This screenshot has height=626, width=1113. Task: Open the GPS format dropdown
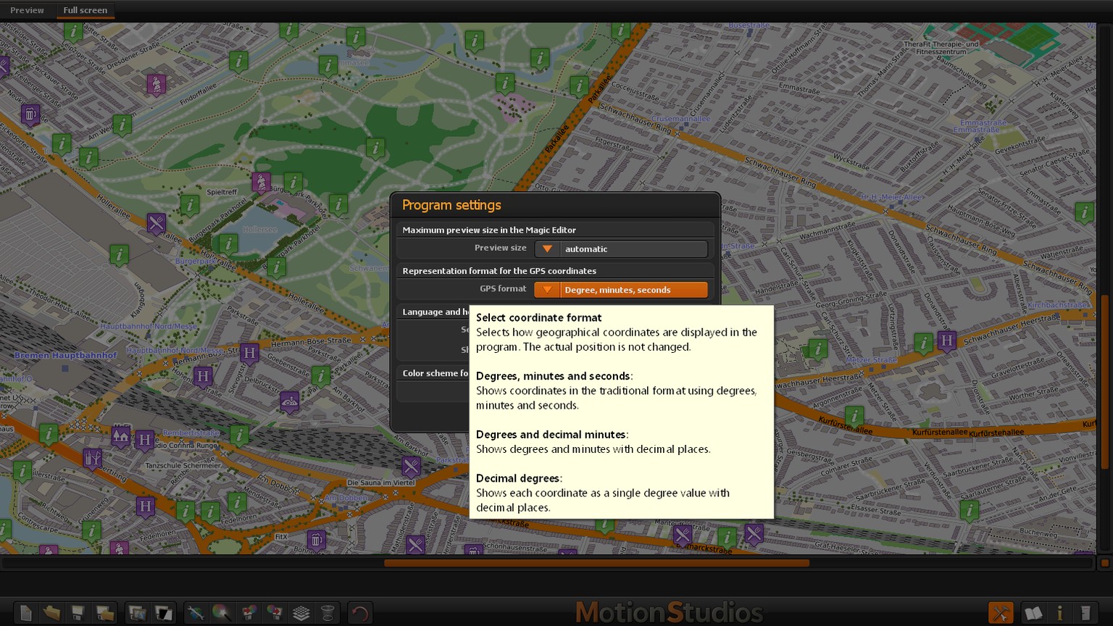click(621, 290)
